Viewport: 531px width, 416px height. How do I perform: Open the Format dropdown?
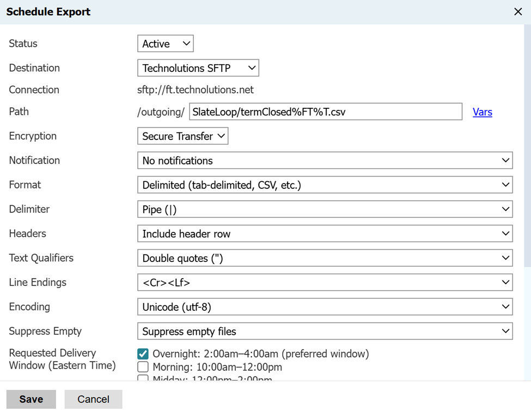click(325, 185)
